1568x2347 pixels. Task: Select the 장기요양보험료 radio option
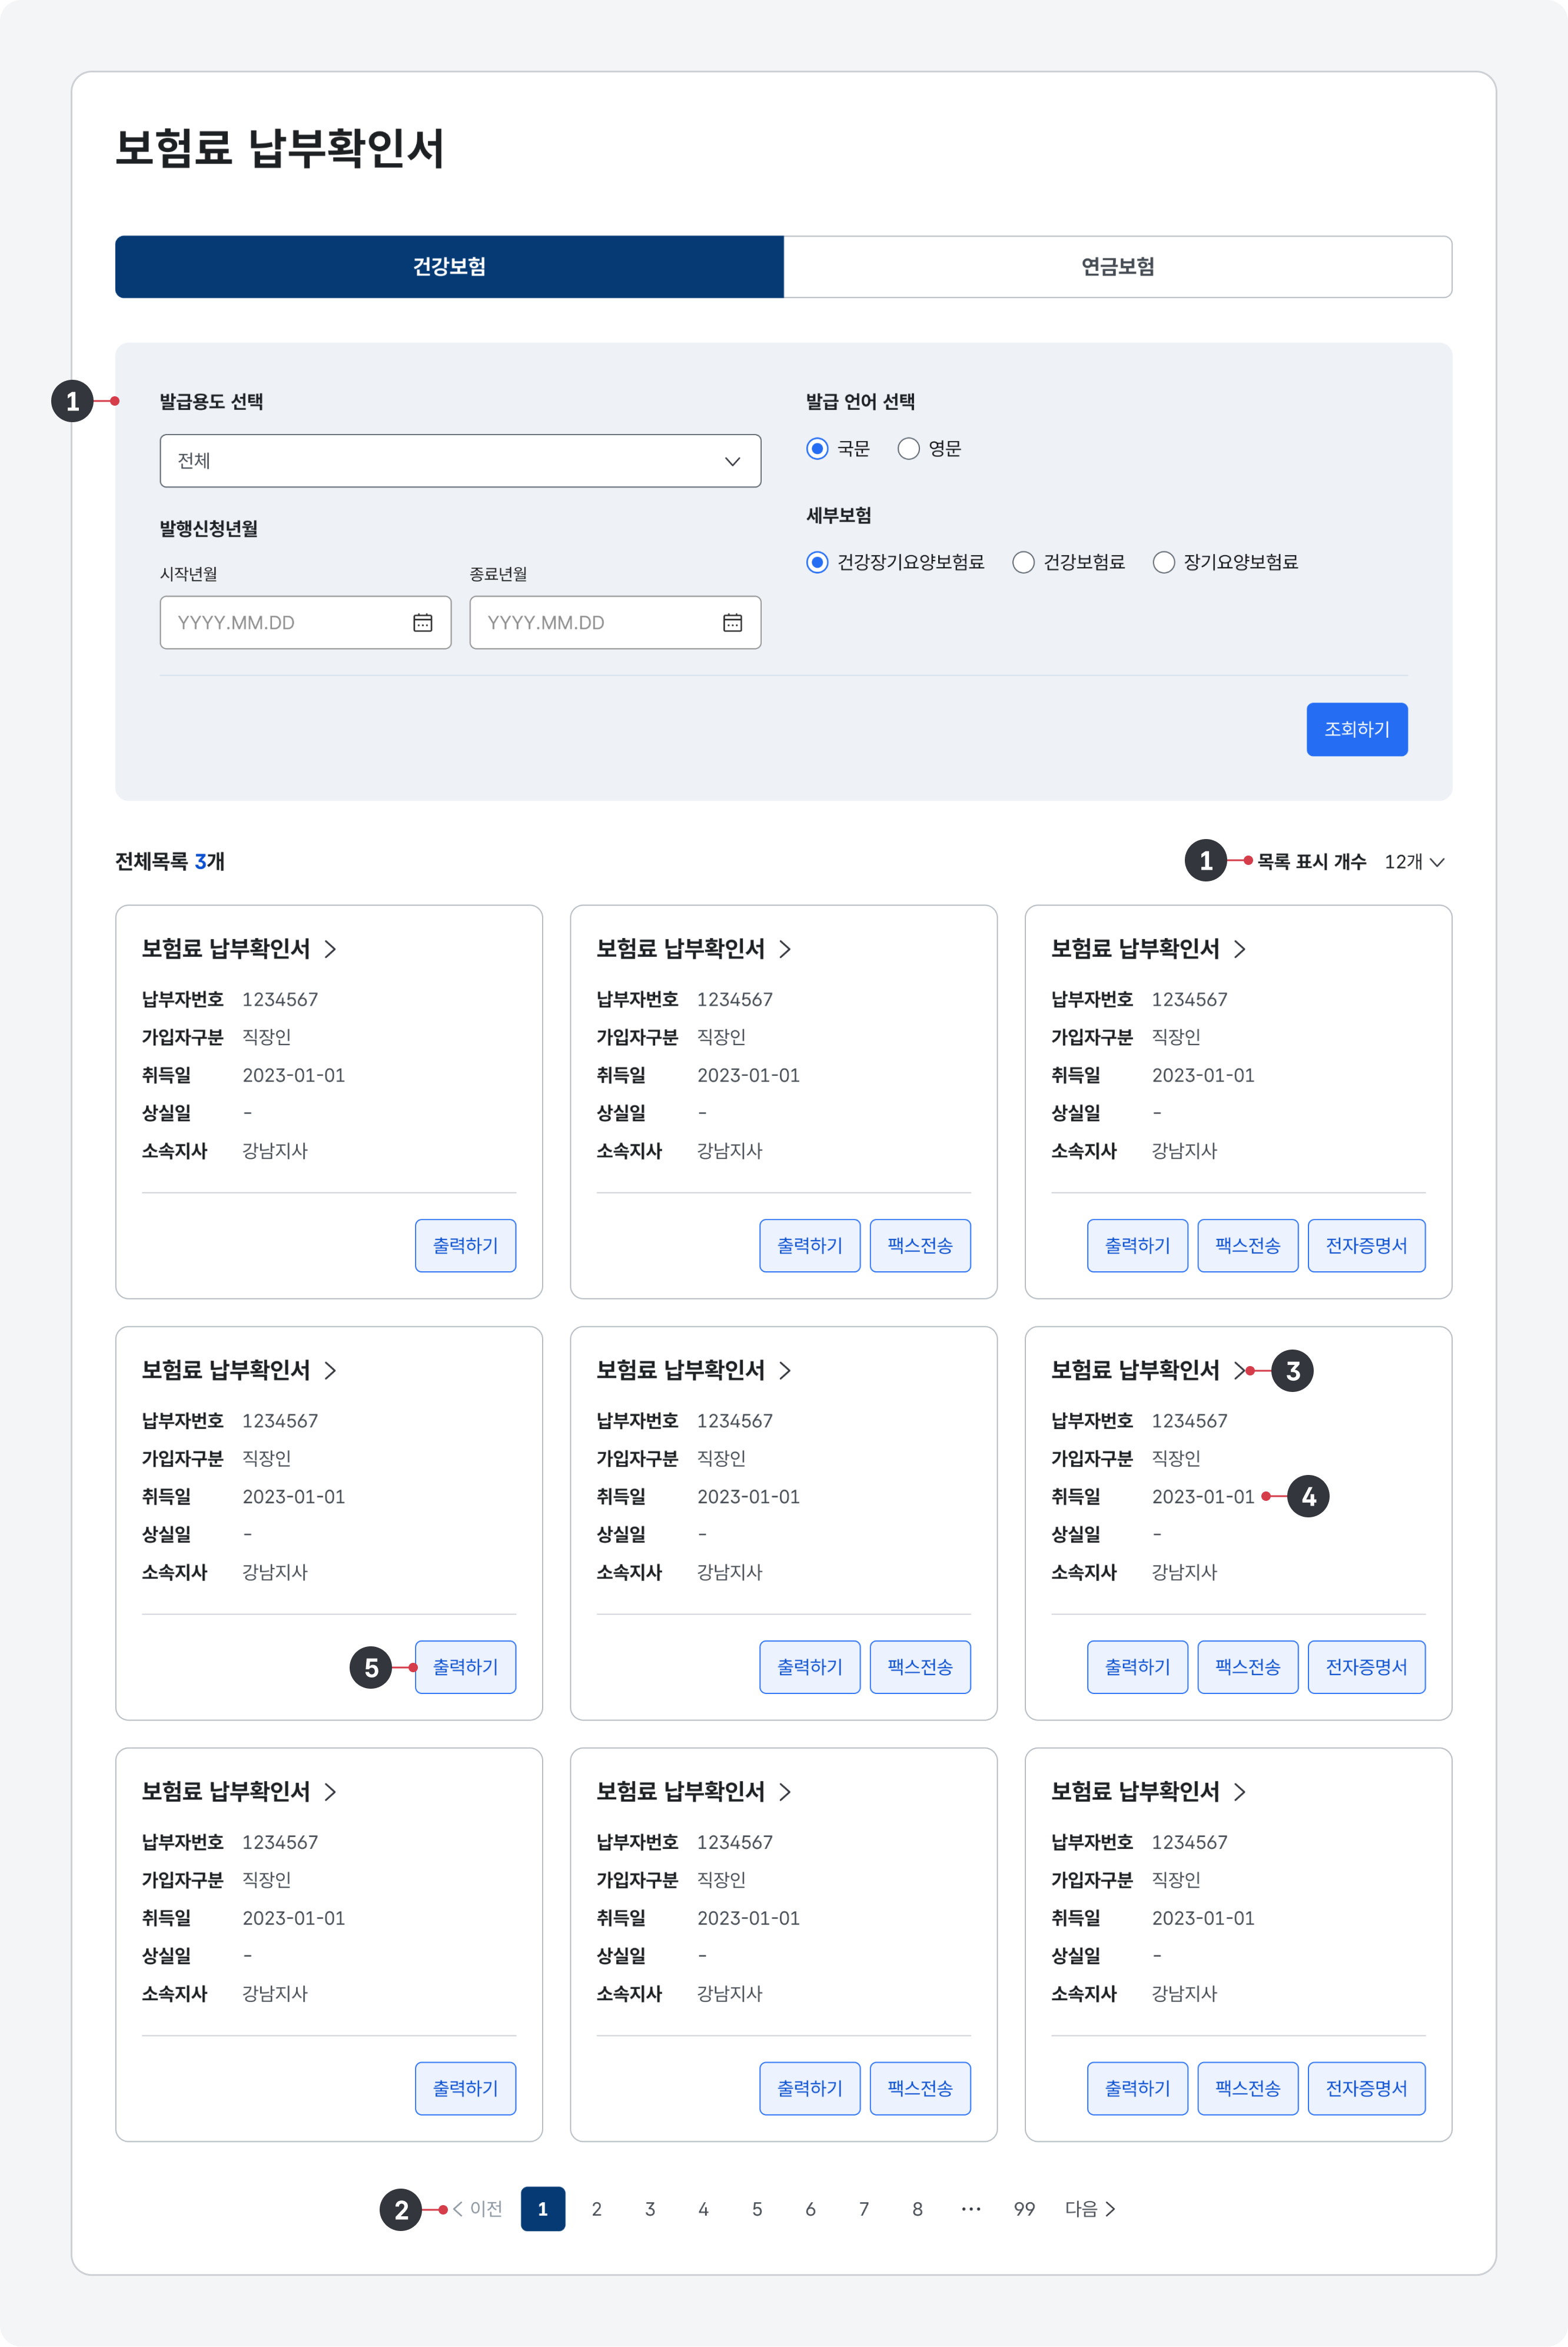1163,562
